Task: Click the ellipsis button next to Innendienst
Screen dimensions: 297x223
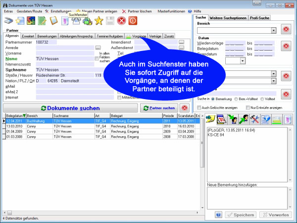Action: (182, 42)
